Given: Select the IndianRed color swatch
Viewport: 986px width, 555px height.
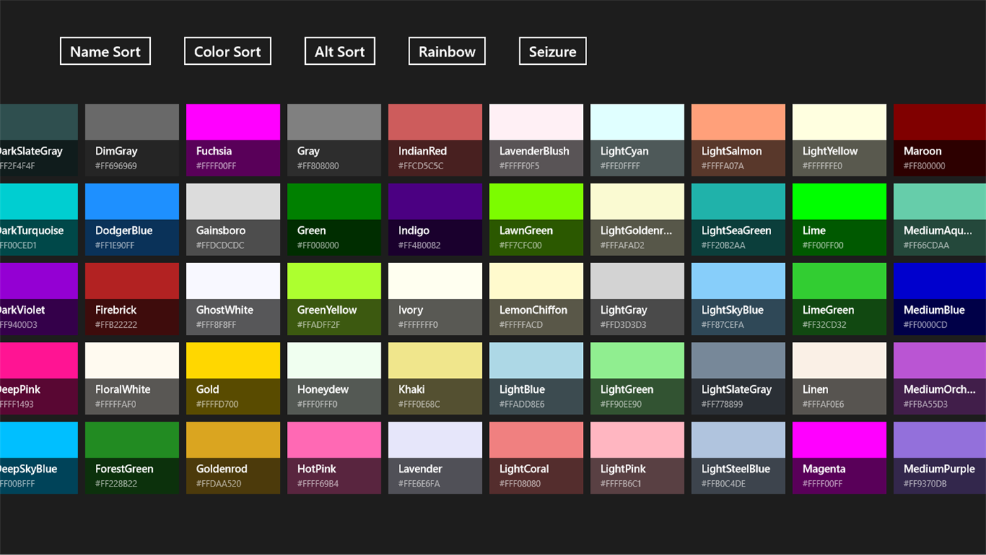Looking at the screenshot, I should point(435,139).
